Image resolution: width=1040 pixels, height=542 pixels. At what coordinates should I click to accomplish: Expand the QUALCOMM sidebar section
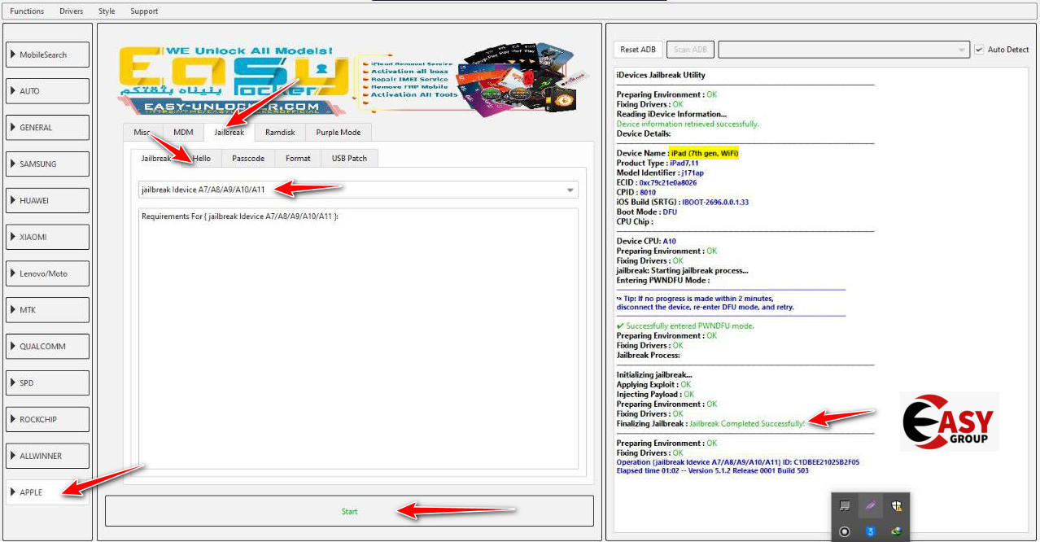(x=47, y=347)
